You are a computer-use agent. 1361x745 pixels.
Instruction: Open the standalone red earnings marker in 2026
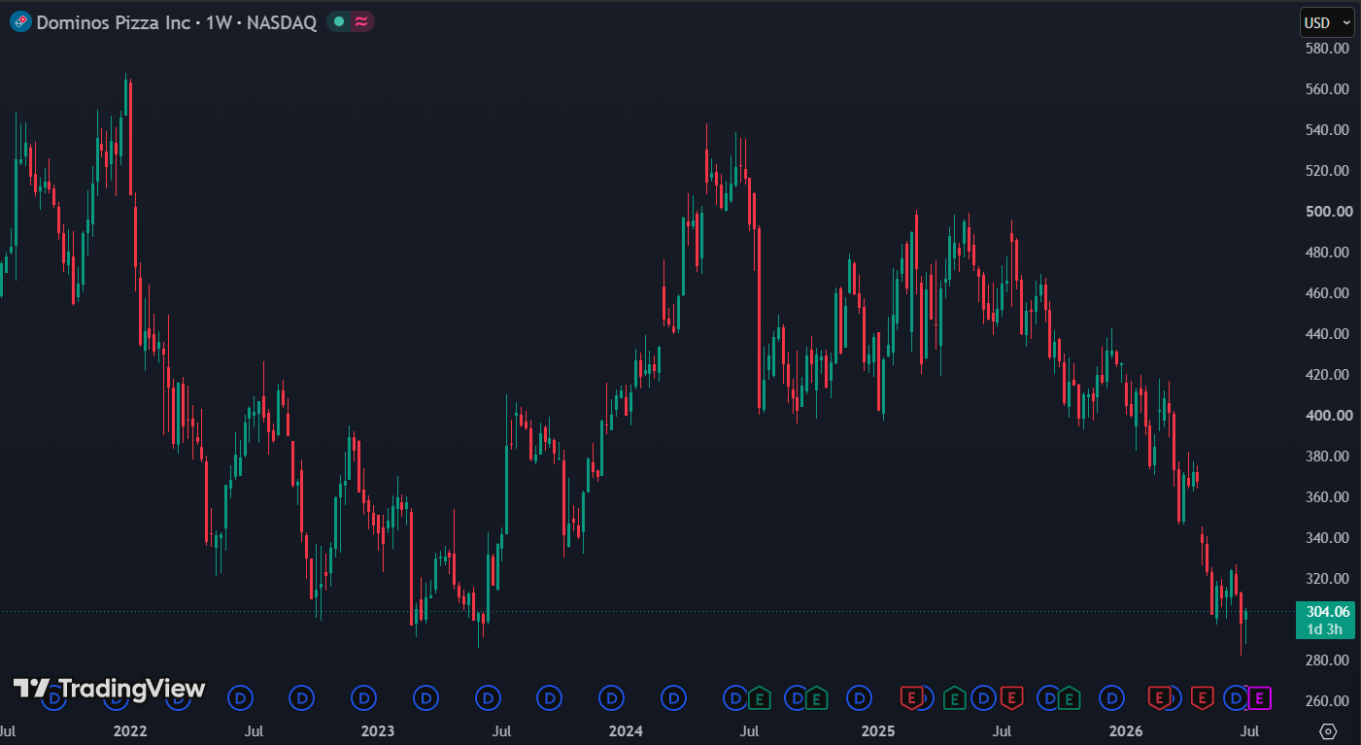click(1202, 697)
